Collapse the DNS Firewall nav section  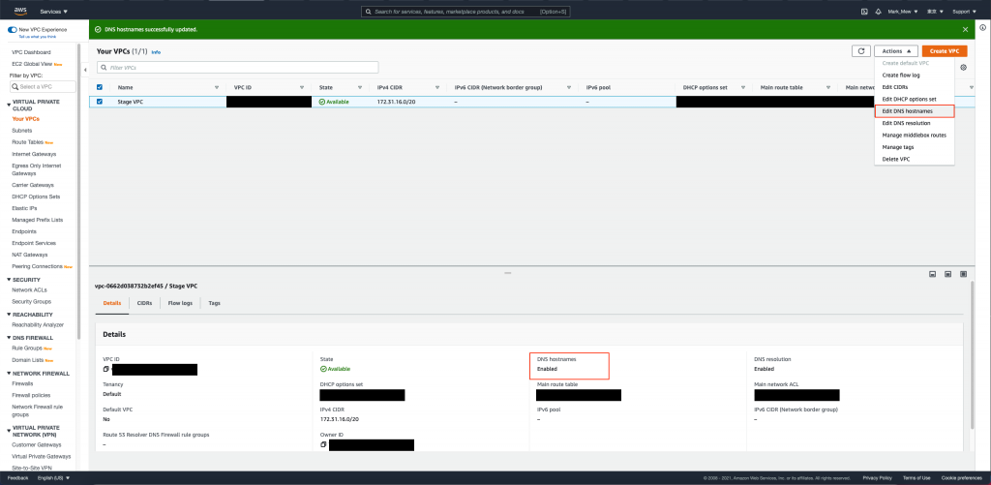point(9,338)
